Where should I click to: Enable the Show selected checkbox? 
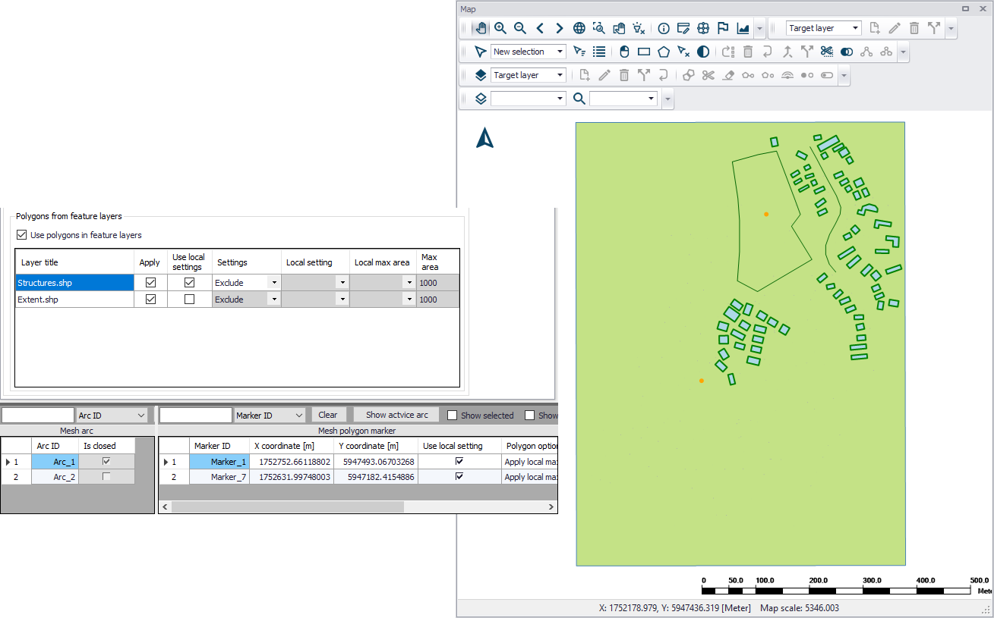[x=452, y=416]
